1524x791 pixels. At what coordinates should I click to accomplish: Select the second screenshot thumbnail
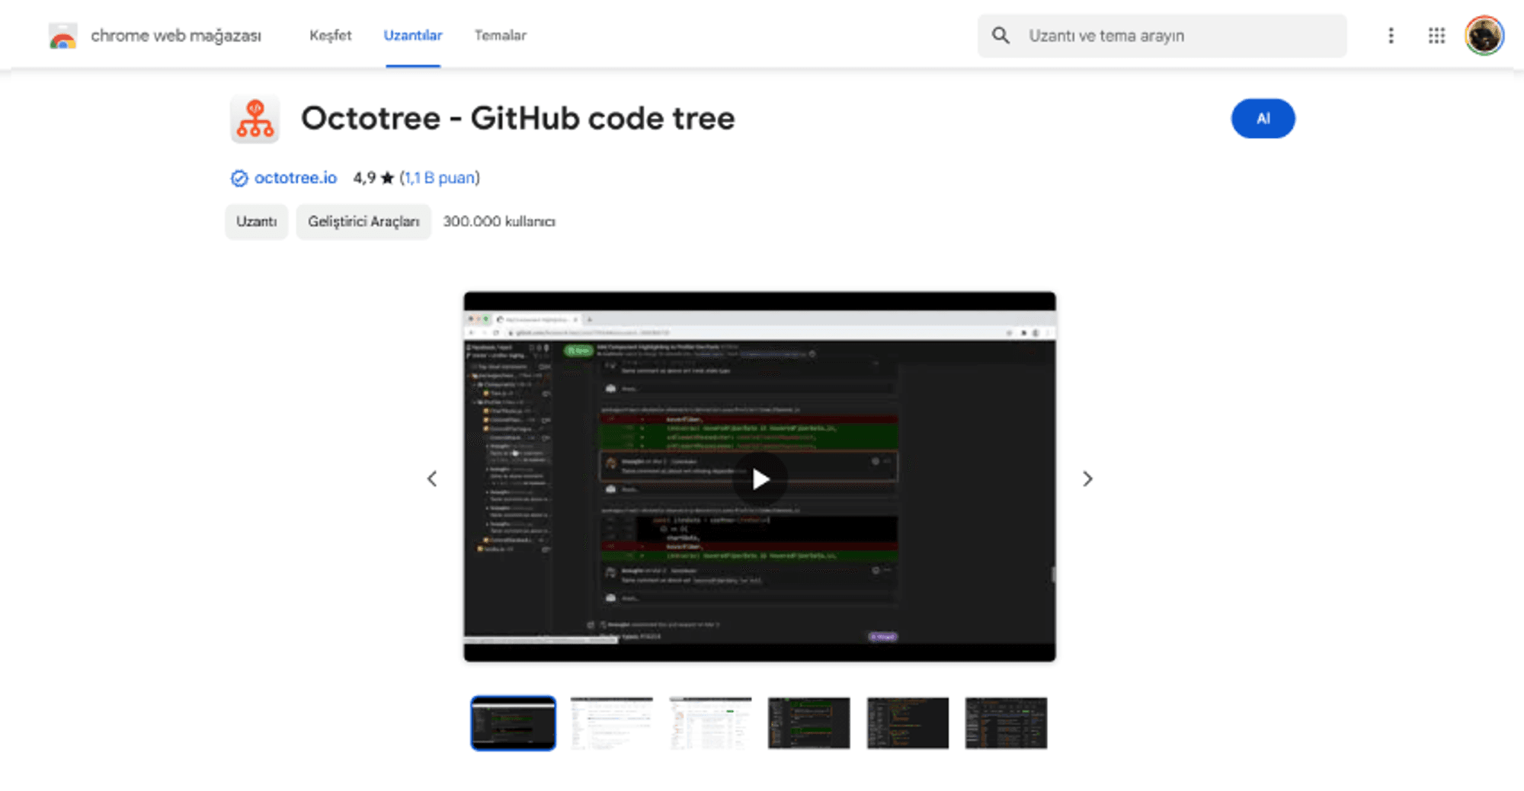pos(611,722)
